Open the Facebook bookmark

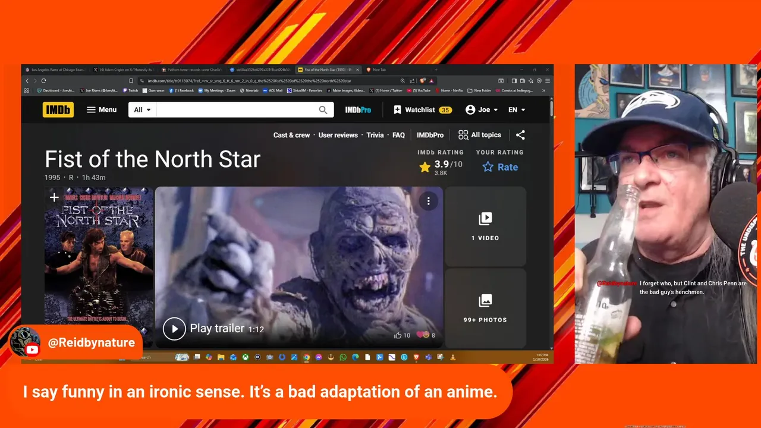(182, 90)
